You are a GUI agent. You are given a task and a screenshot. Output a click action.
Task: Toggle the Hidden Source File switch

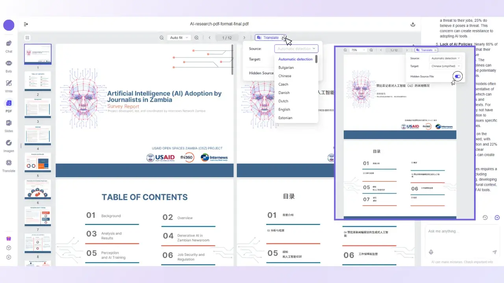coord(457,76)
